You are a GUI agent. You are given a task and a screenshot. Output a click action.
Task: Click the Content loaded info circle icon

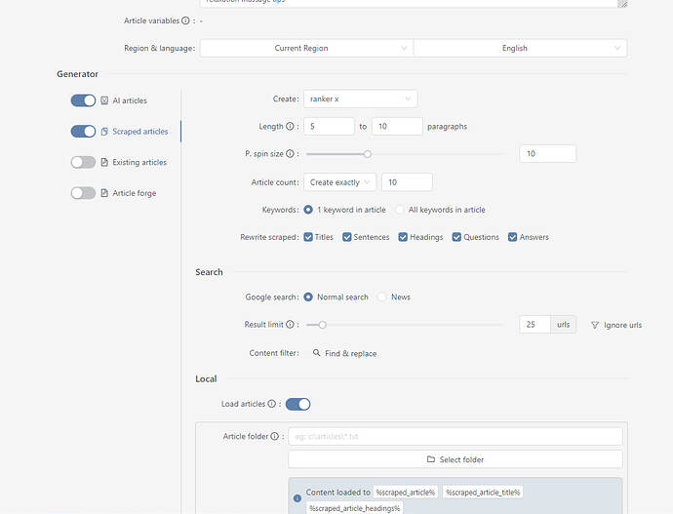(x=297, y=498)
